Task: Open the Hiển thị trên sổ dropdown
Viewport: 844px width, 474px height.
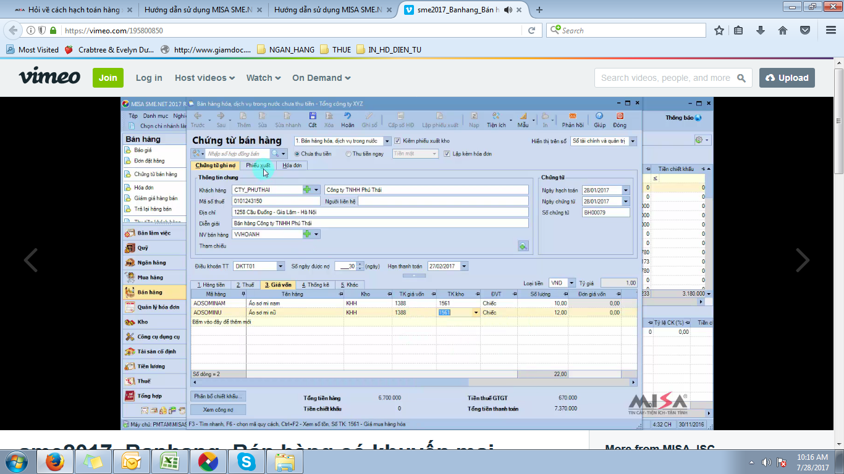Action: coord(633,141)
